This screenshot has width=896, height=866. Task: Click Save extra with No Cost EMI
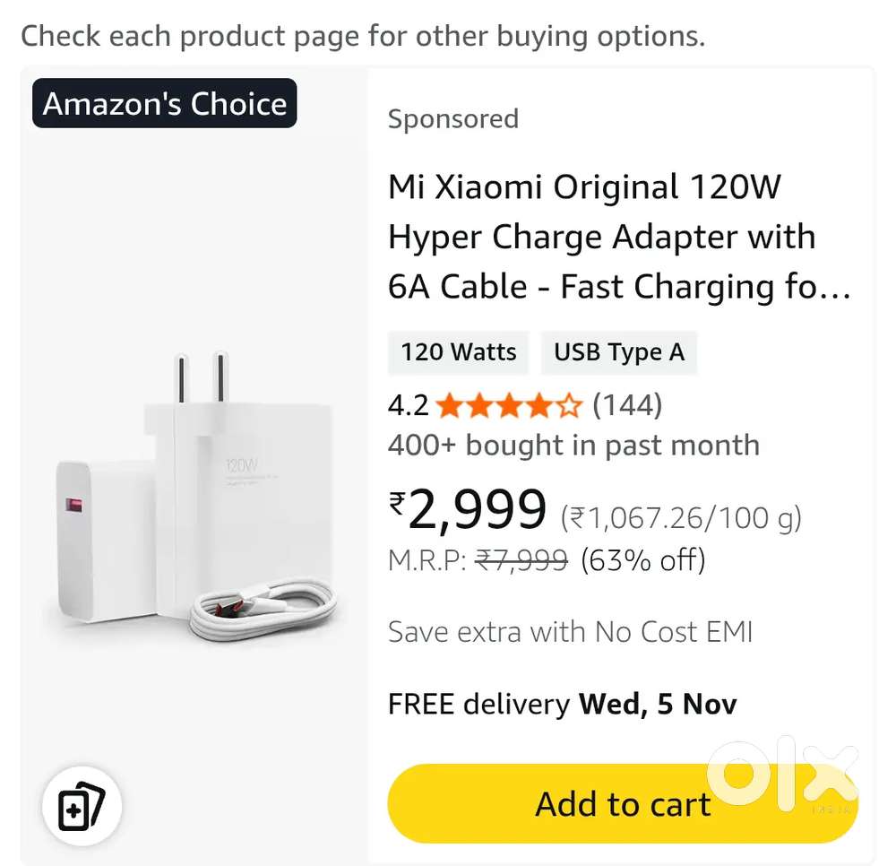pyautogui.click(x=570, y=632)
